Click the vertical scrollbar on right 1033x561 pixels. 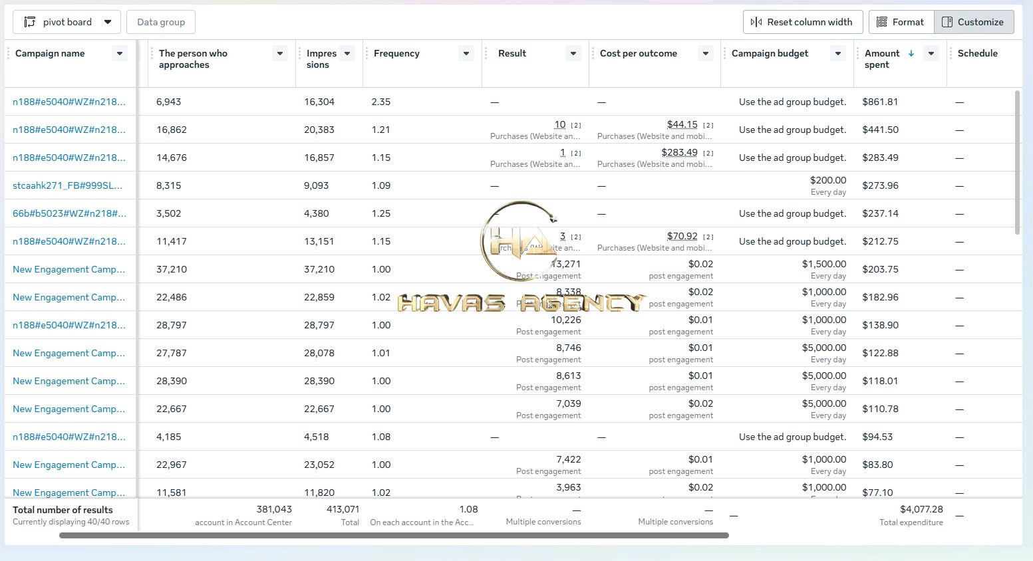tap(1017, 162)
